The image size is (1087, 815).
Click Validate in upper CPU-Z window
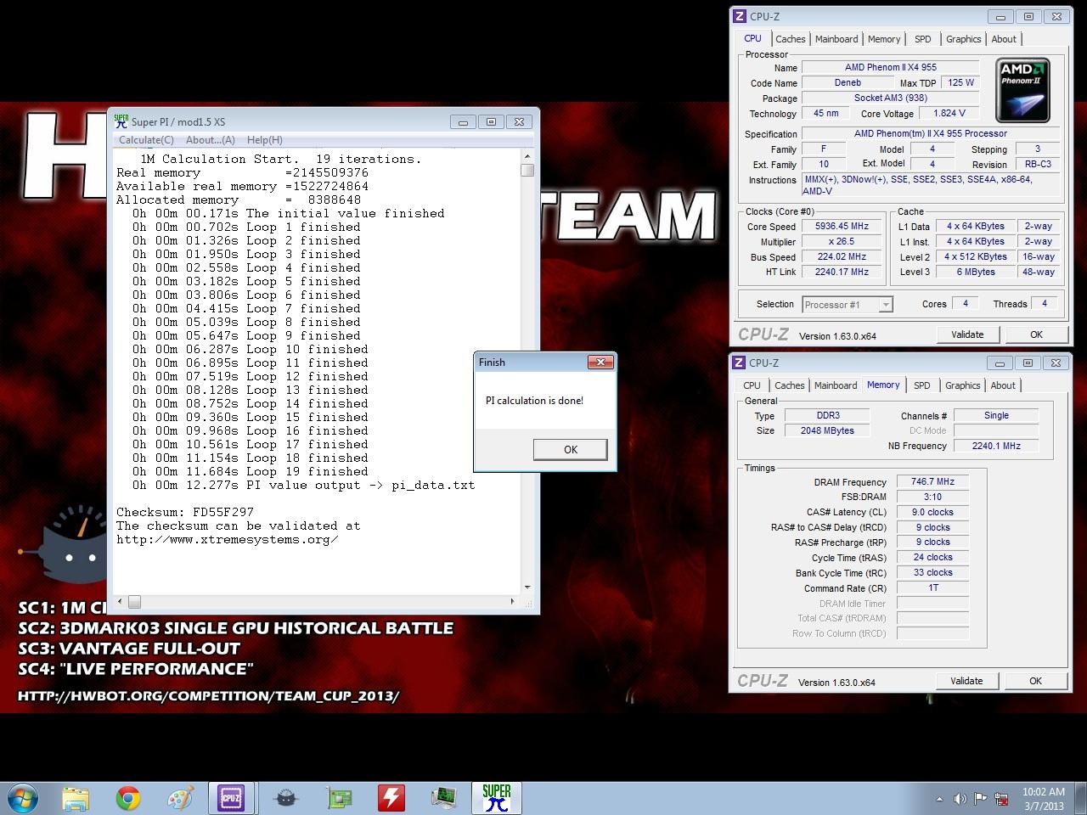pos(967,334)
